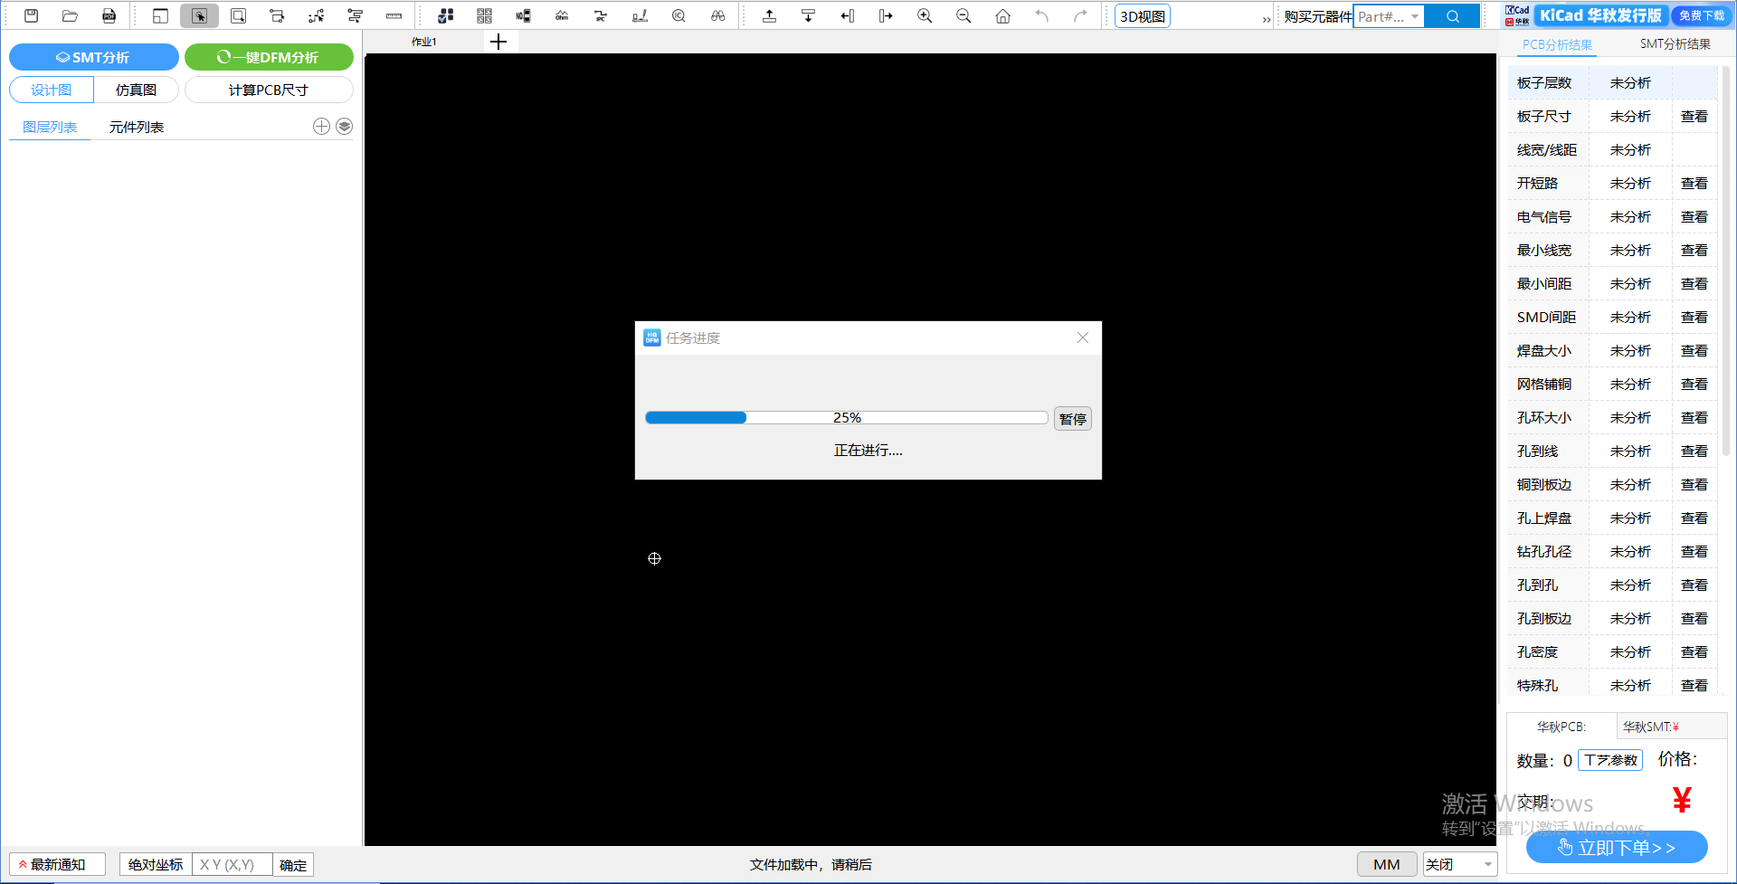Open a file with the folder icon
Screen dimensions: 1737x884
pyautogui.click(x=70, y=15)
